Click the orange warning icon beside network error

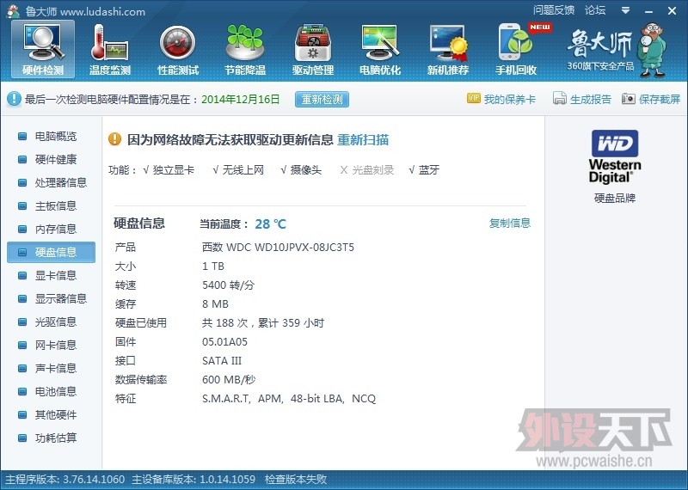(114, 139)
